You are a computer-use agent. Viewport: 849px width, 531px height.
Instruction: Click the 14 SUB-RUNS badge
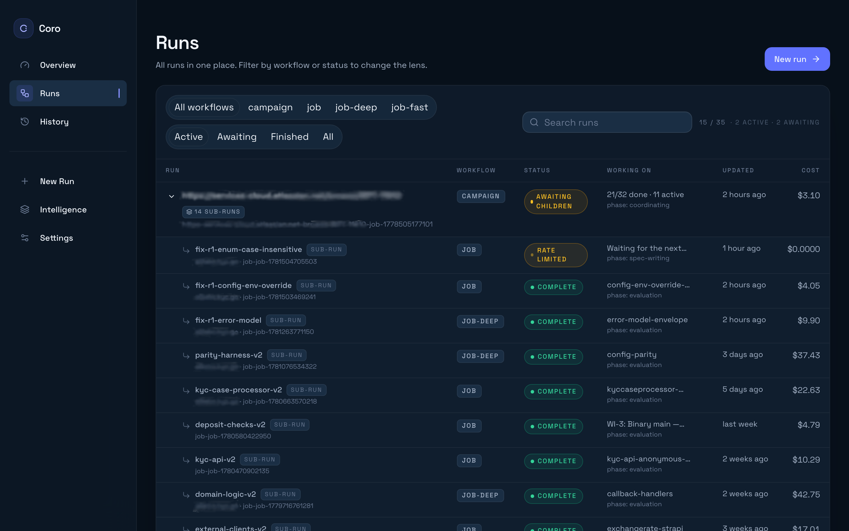click(213, 212)
